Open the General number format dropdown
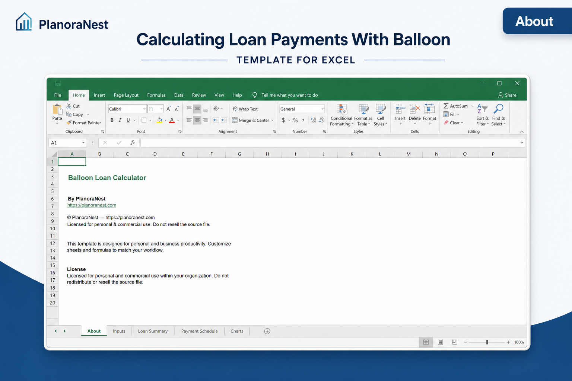Viewport: 572px width, 381px height. [x=322, y=109]
